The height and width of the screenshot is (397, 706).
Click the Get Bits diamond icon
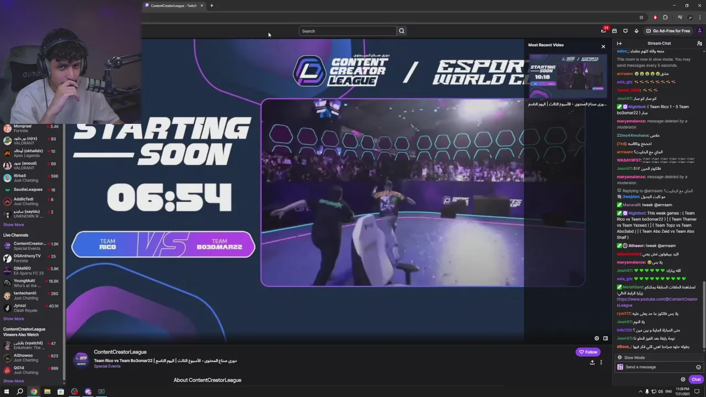click(x=637, y=31)
